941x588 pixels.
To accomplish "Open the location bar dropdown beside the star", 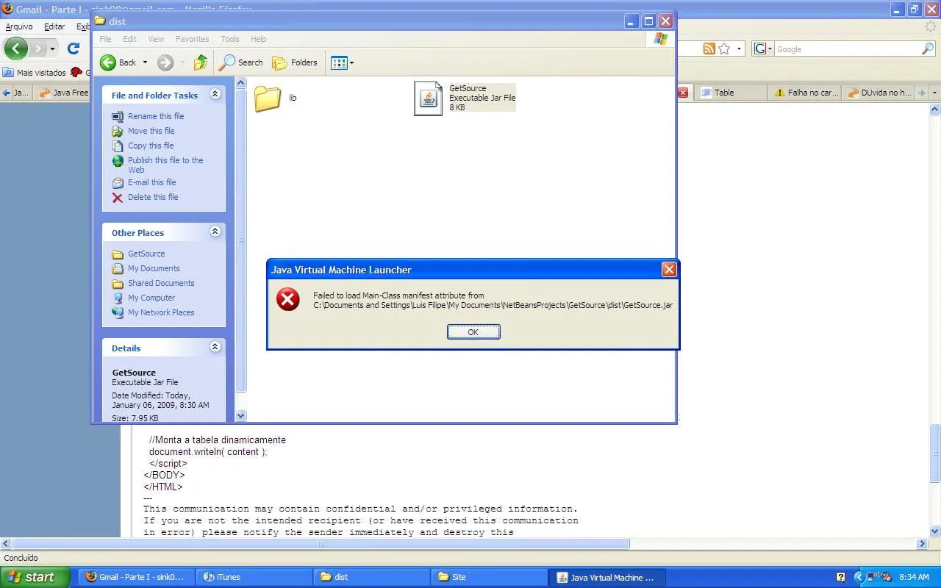I will tap(739, 49).
